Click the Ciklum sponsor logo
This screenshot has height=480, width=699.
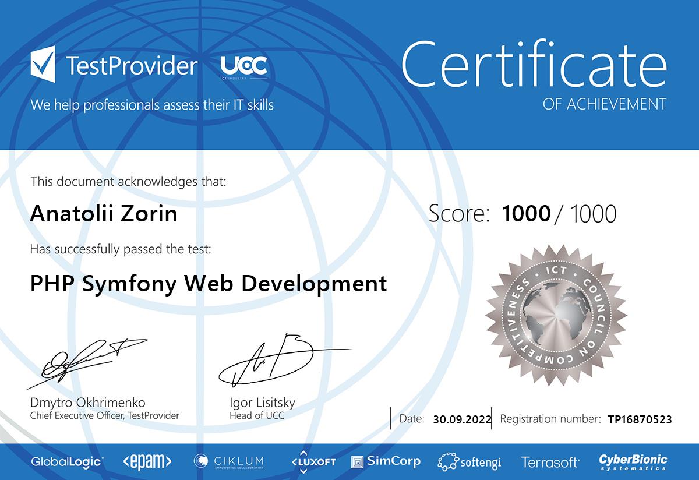pos(229,461)
